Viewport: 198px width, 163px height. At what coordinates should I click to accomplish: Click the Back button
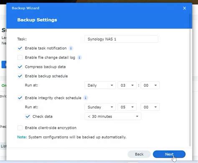pos(139,154)
